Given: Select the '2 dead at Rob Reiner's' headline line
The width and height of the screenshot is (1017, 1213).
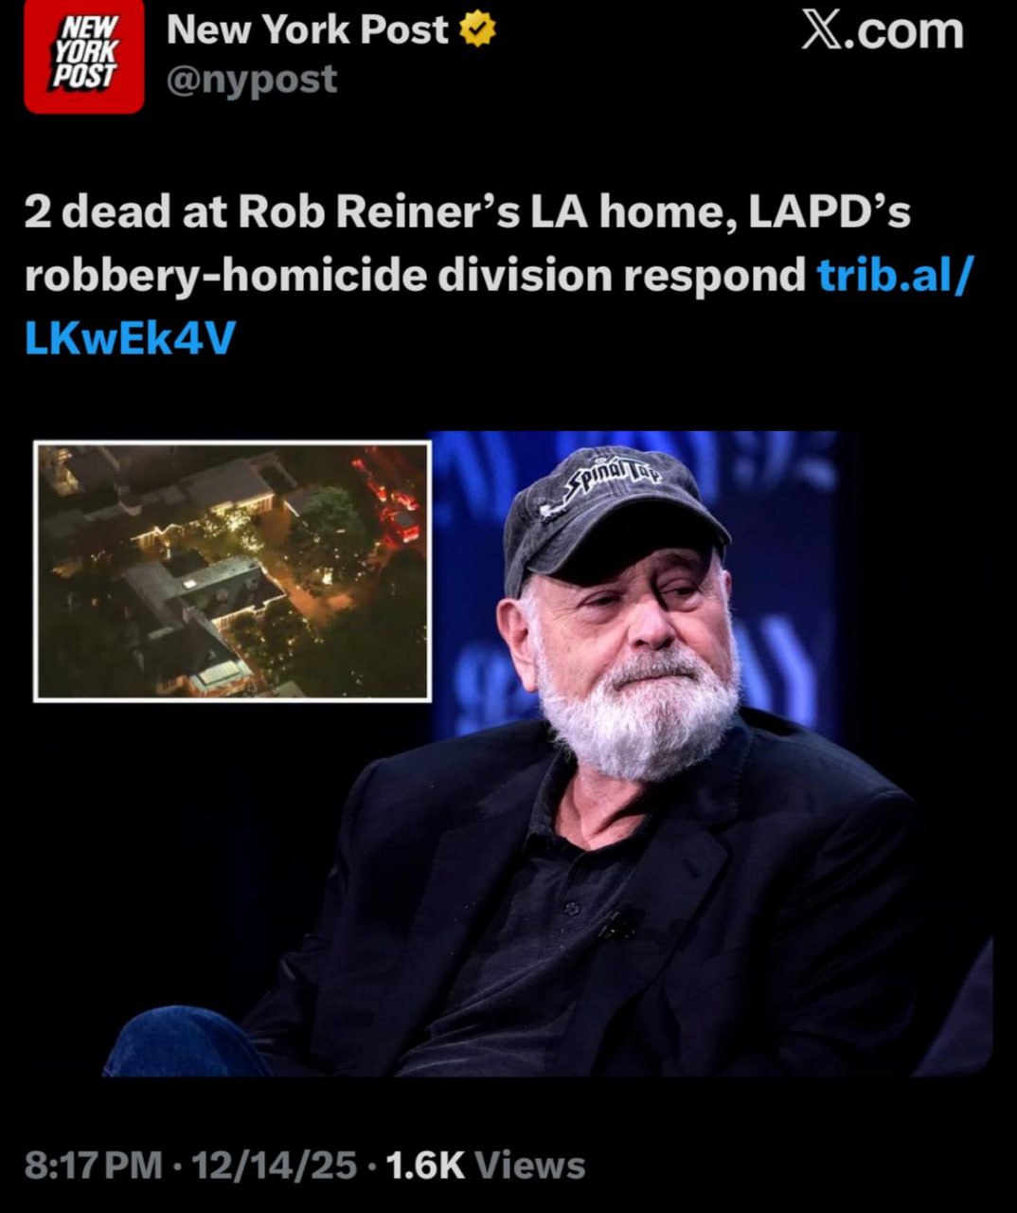Looking at the screenshot, I should coord(271,212).
